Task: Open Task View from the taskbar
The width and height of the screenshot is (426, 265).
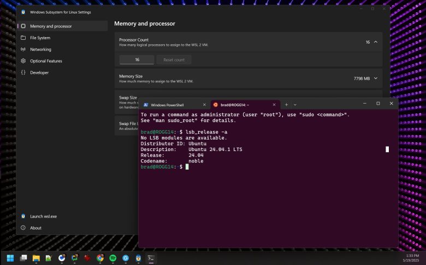Action: [23, 258]
